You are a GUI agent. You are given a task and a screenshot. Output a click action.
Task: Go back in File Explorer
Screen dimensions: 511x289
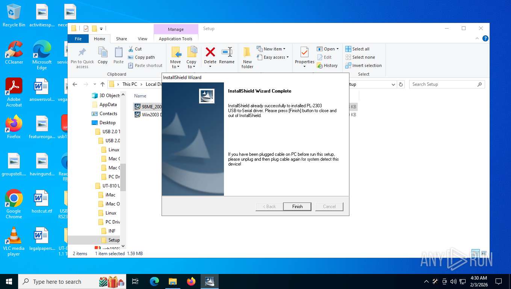point(75,84)
